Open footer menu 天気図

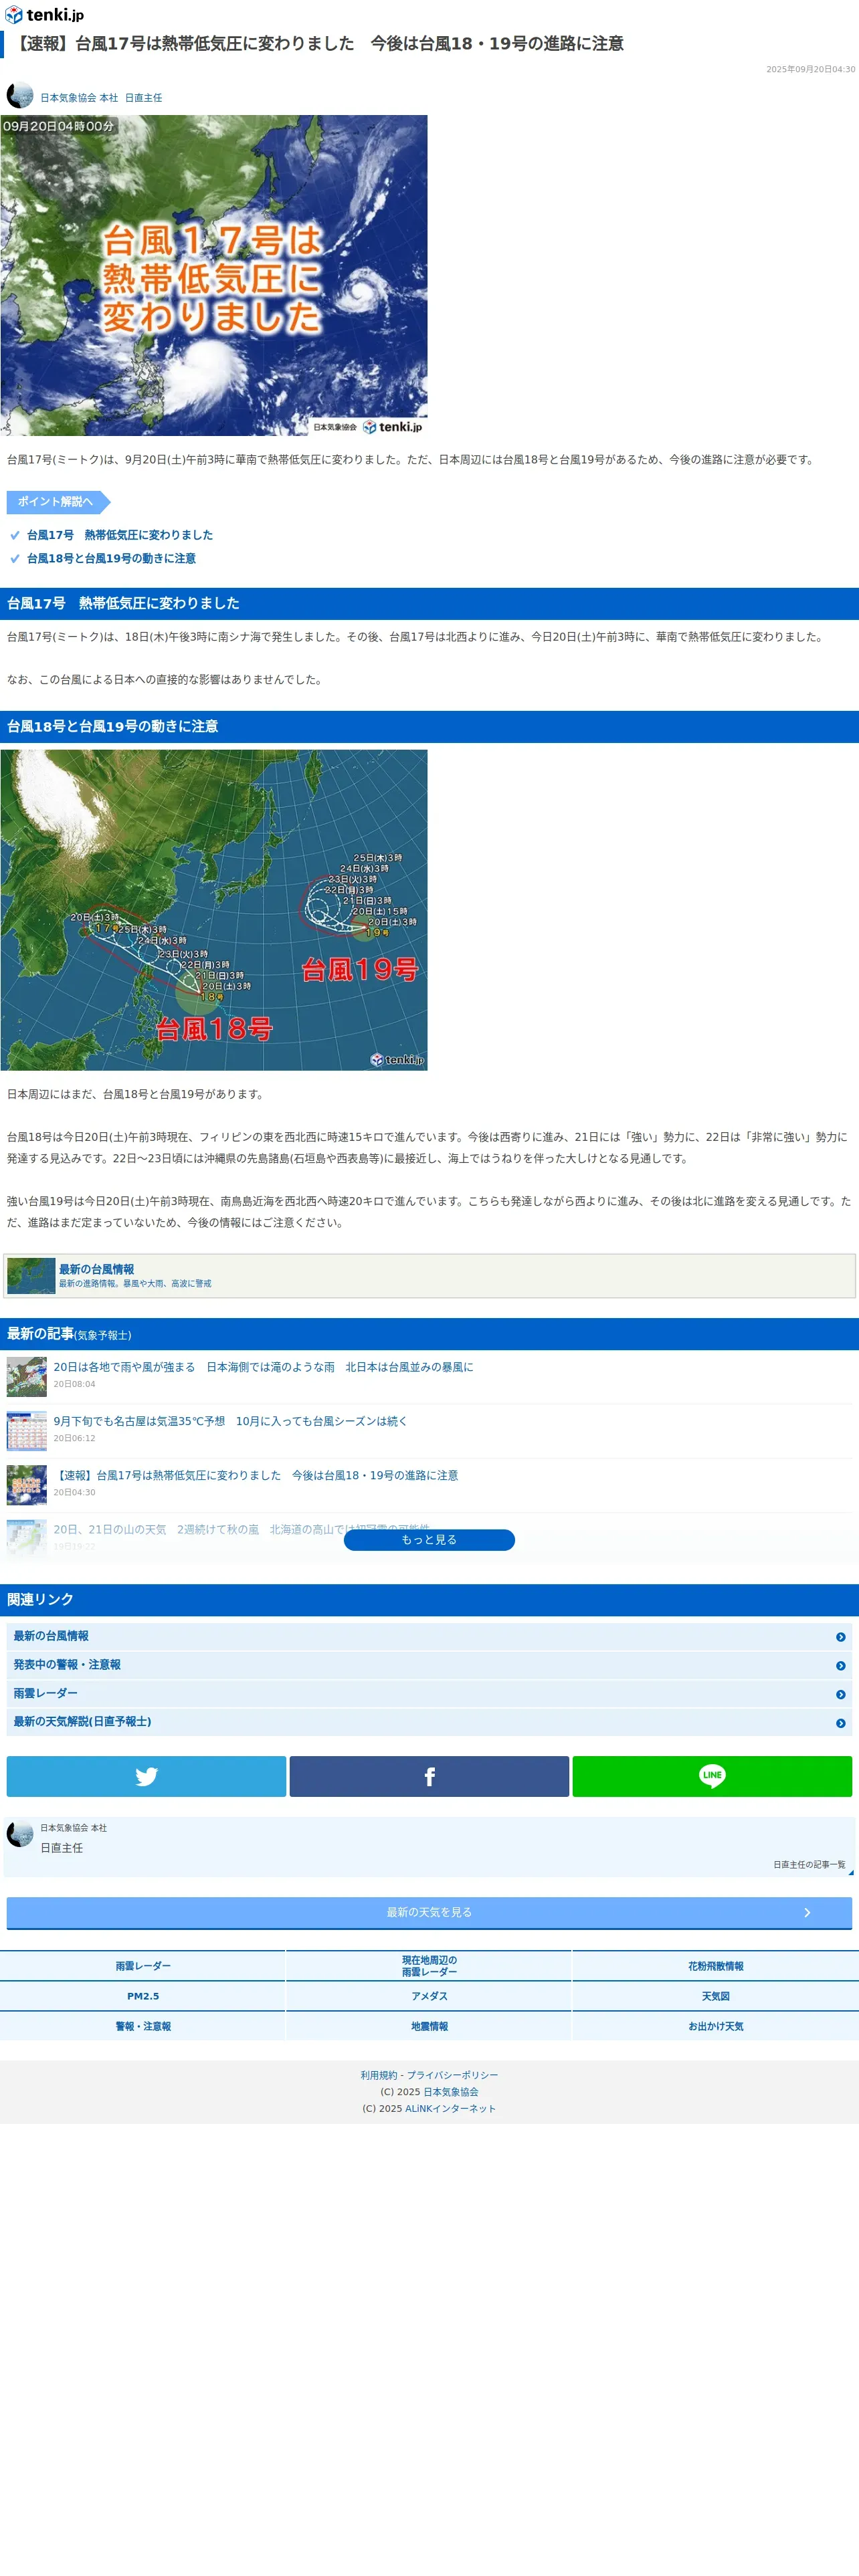click(716, 1996)
